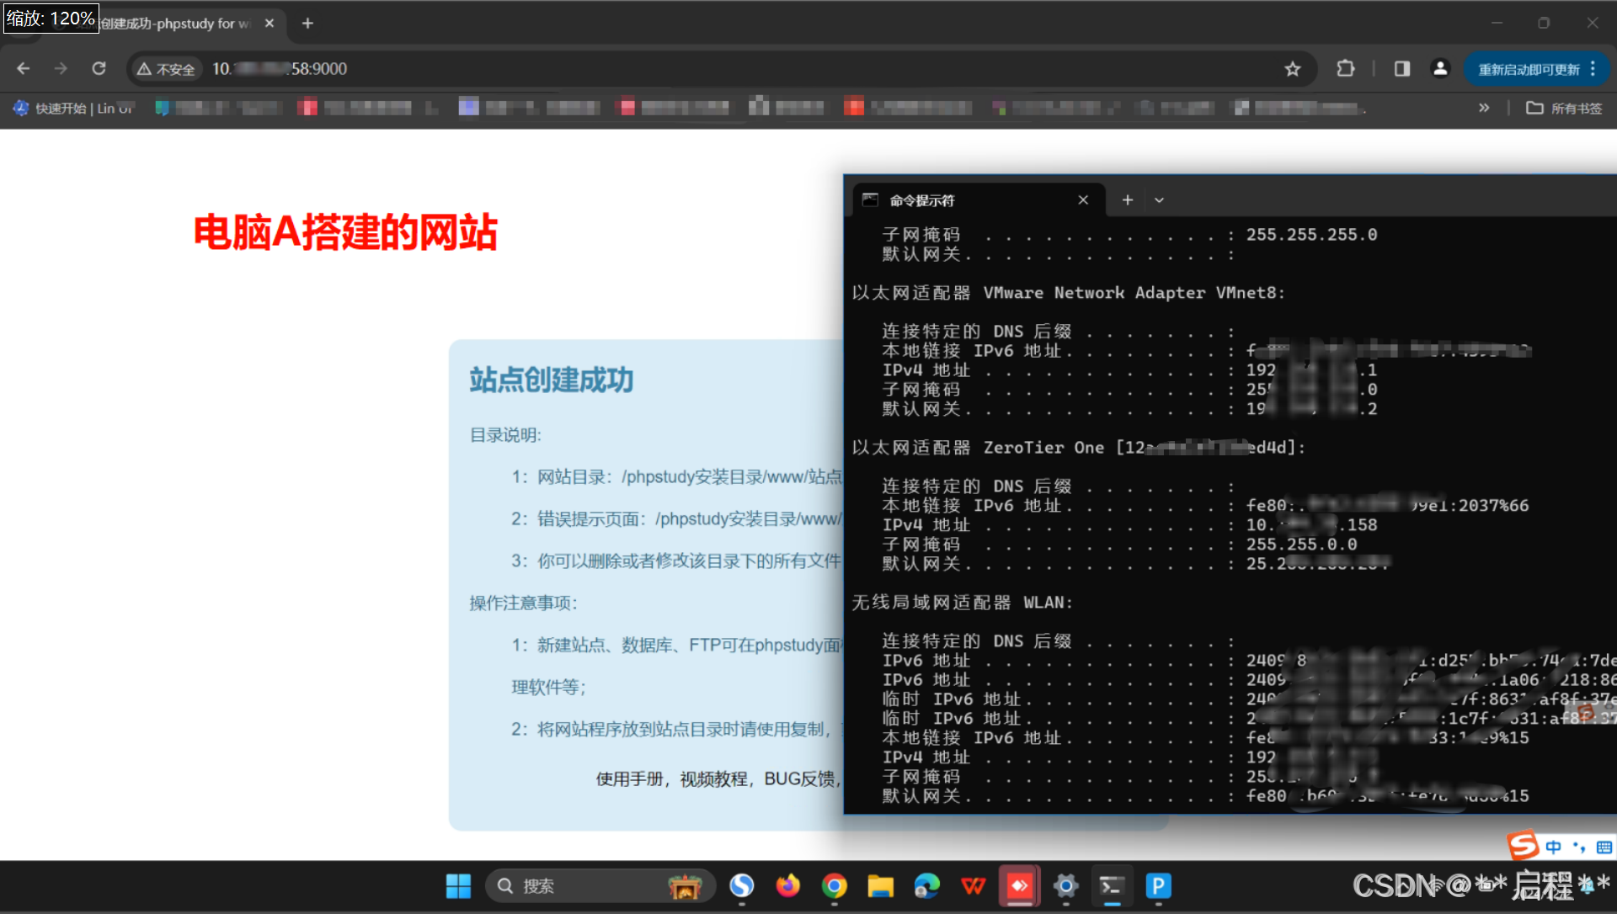
Task: Bookmark this page with the star icon
Action: pyautogui.click(x=1293, y=69)
